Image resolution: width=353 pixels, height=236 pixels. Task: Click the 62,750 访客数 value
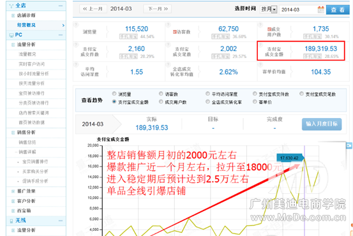(x=229, y=29)
